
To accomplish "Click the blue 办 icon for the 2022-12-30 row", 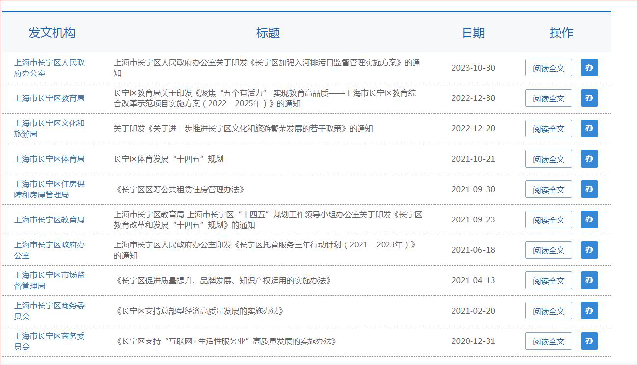I will pyautogui.click(x=589, y=98).
